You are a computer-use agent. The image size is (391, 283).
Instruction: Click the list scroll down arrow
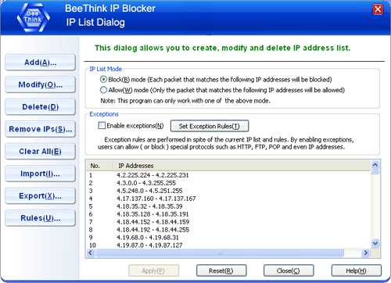click(x=375, y=243)
